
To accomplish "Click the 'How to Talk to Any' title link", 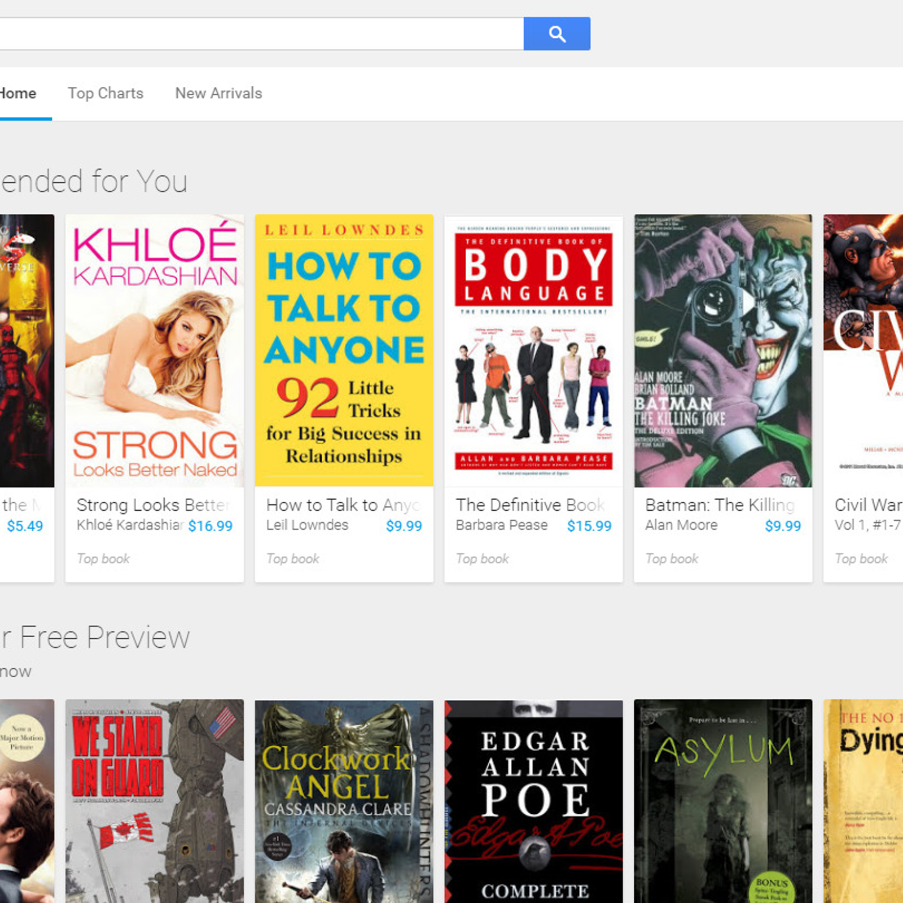I will pyautogui.click(x=343, y=505).
